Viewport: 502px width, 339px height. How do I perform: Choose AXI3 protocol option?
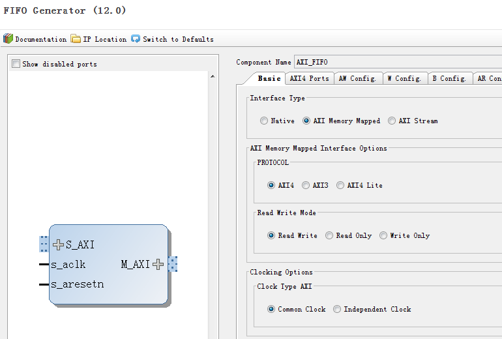tap(306, 185)
